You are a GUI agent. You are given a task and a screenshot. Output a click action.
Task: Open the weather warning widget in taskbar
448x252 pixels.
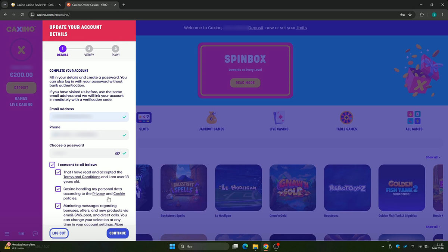[19, 246]
